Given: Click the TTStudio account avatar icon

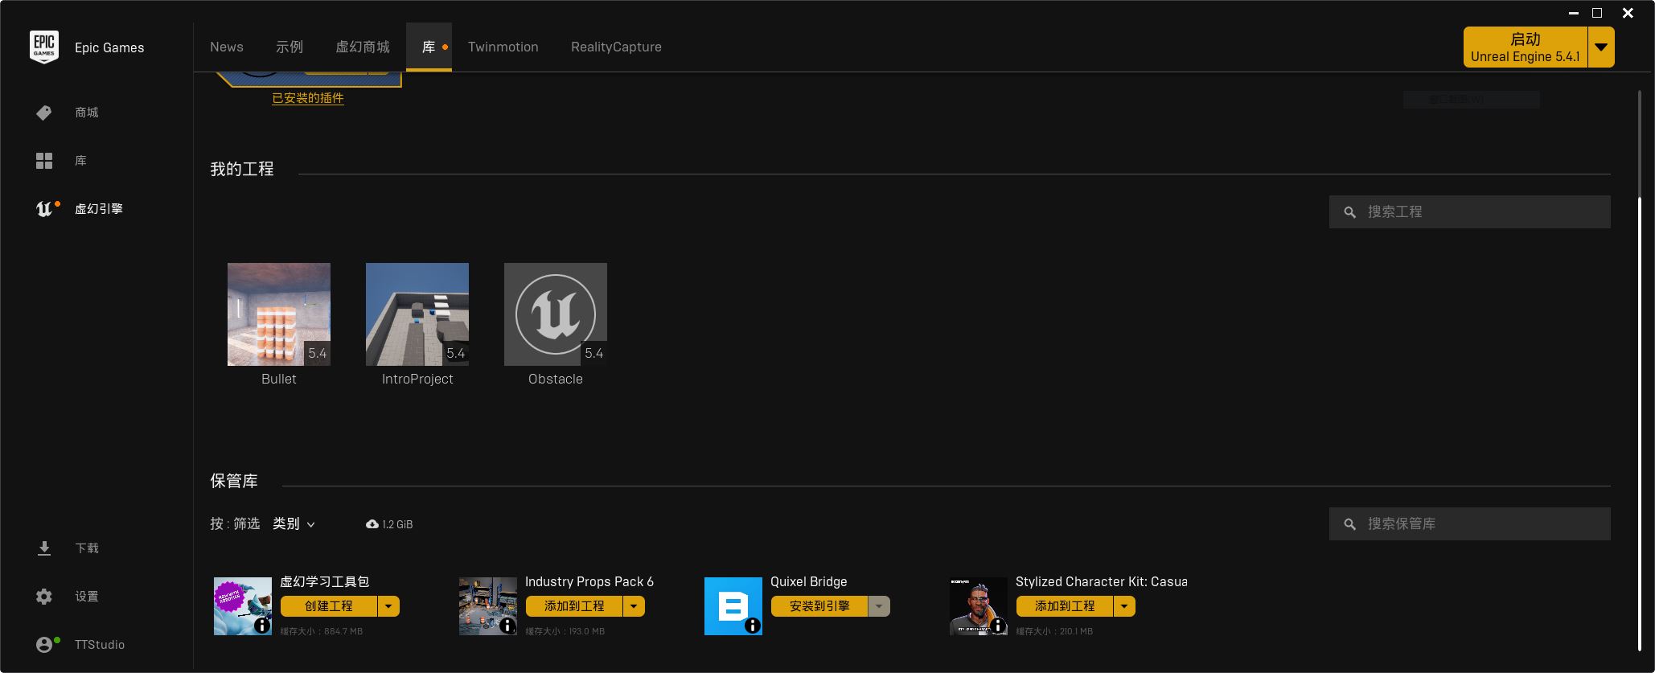Looking at the screenshot, I should [x=44, y=645].
